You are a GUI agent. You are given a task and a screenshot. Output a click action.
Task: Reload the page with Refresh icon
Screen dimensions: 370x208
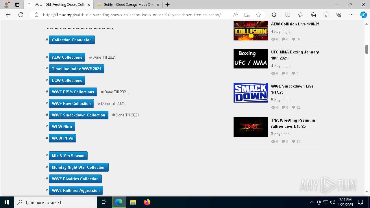[21, 15]
